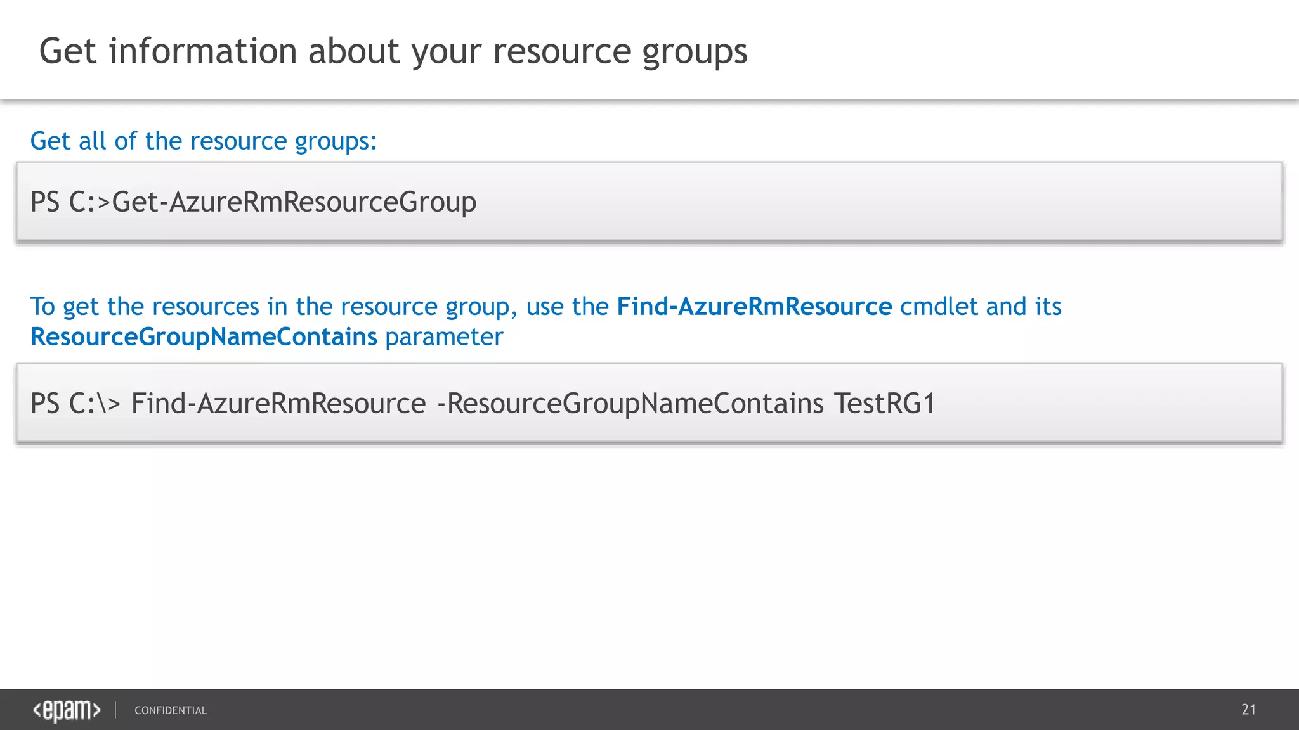The image size is (1299, 730).
Task: Click slide number 21
Action: (1248, 710)
